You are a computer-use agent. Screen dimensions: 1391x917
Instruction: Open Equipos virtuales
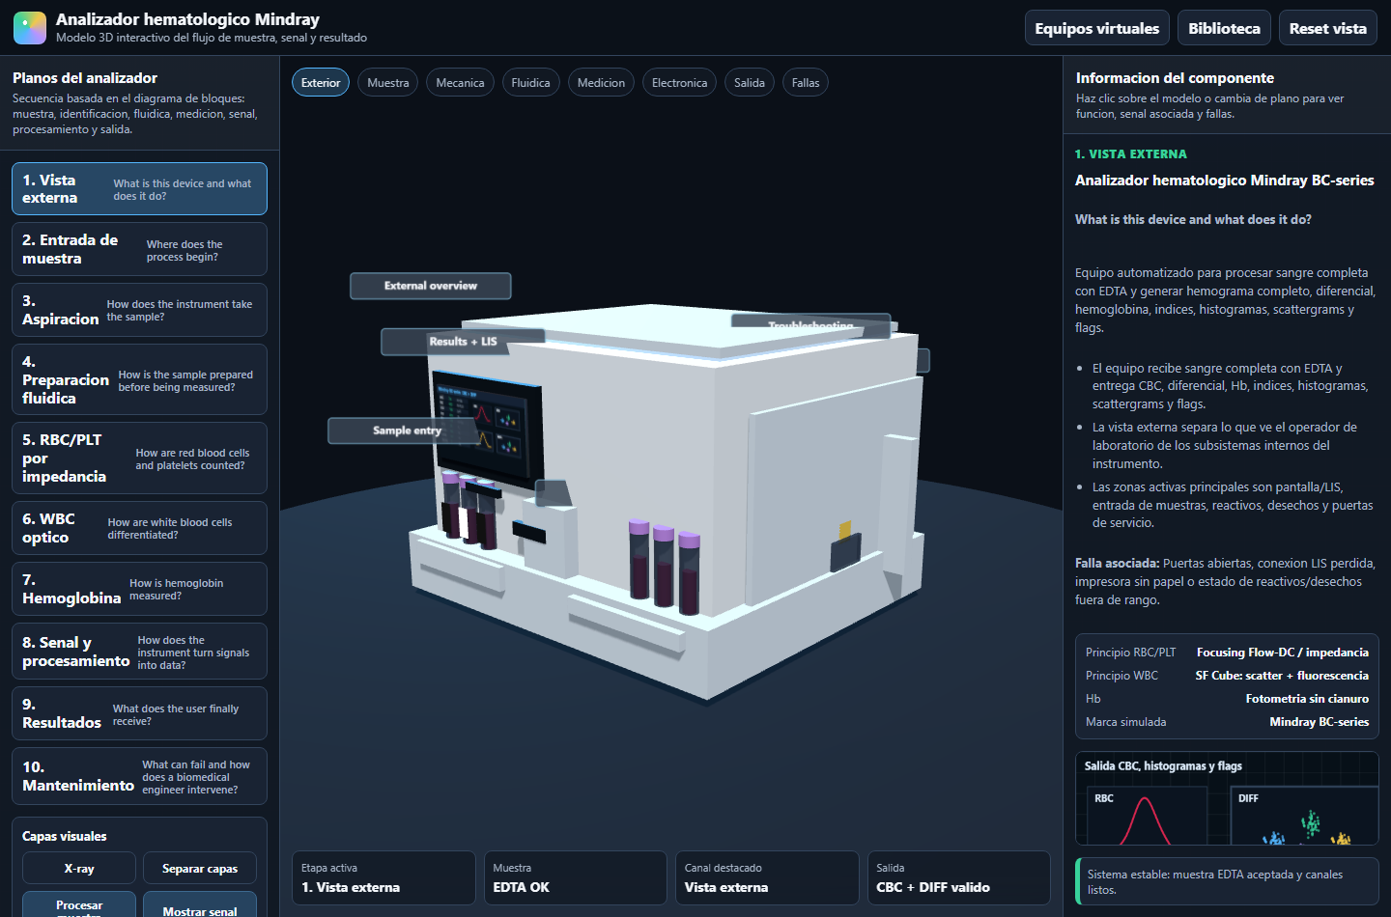point(1096,28)
